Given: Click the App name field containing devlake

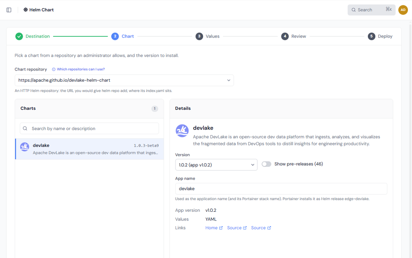Looking at the screenshot, I should coord(281,189).
